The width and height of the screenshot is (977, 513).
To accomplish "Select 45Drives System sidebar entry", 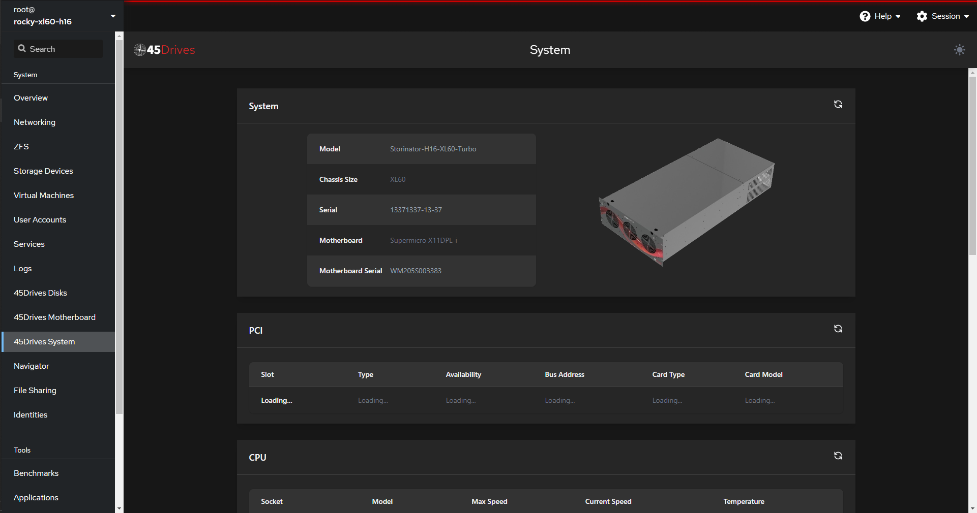I will 58,342.
